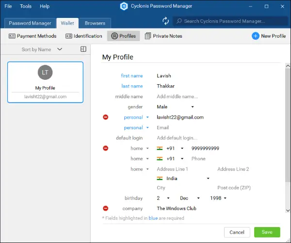This screenshot has width=291, height=243.
Task: Switch to the Wallet tab
Action: point(67,23)
